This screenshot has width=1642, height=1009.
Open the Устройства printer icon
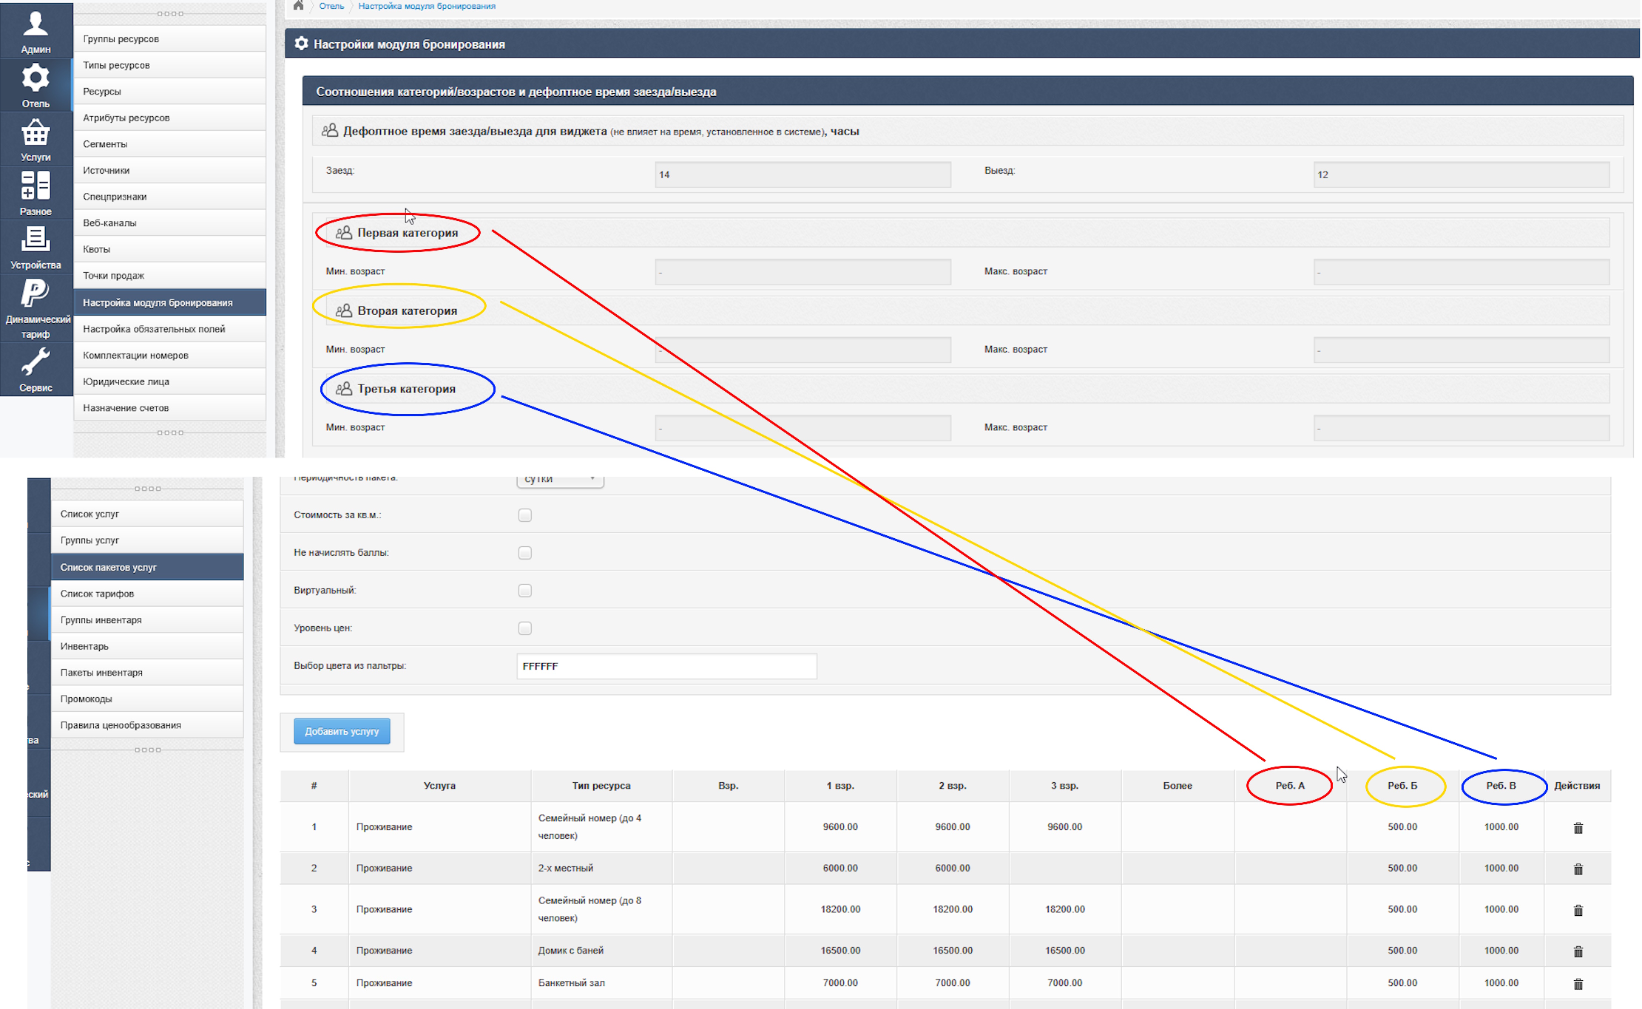(x=36, y=246)
